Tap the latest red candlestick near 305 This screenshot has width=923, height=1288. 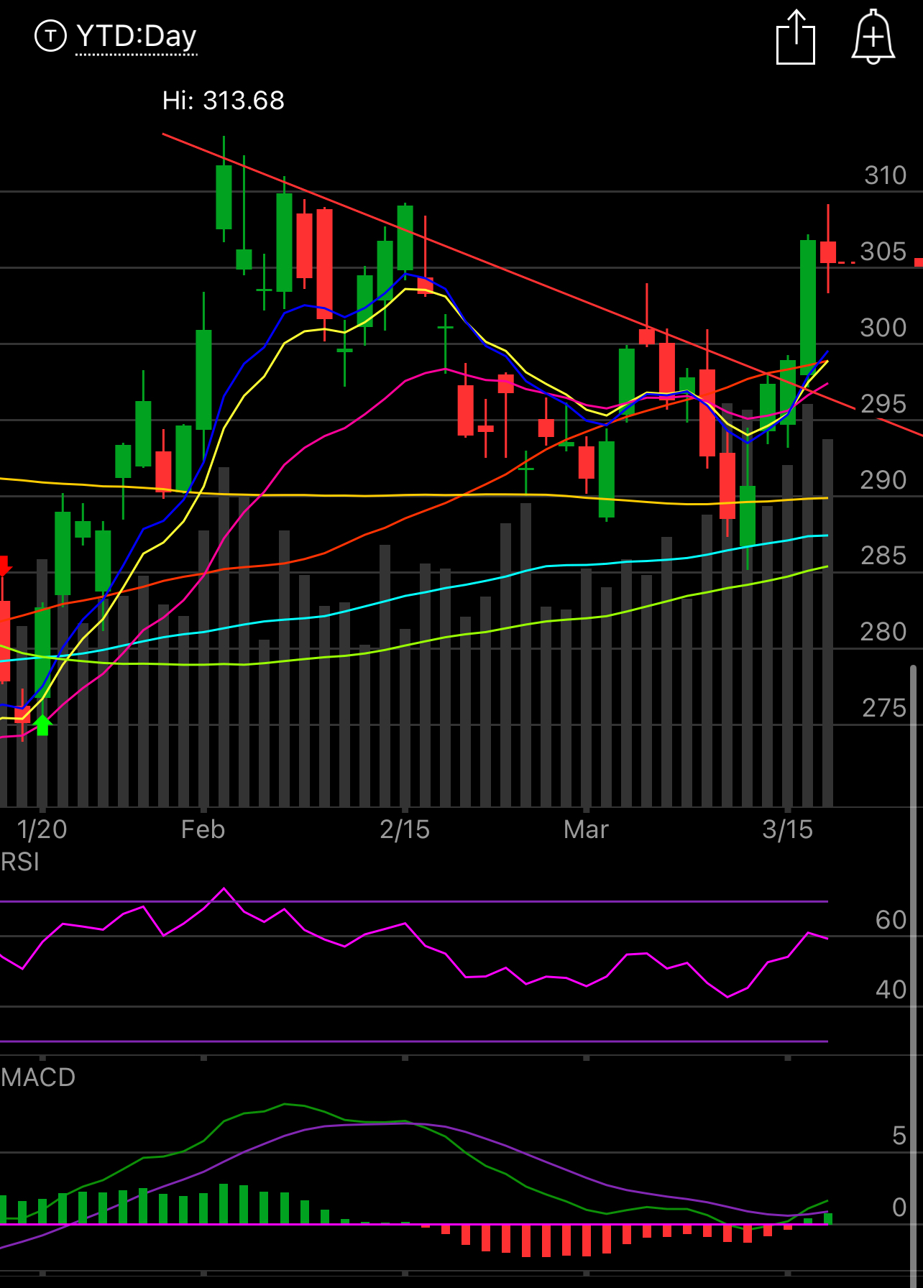pos(828,252)
